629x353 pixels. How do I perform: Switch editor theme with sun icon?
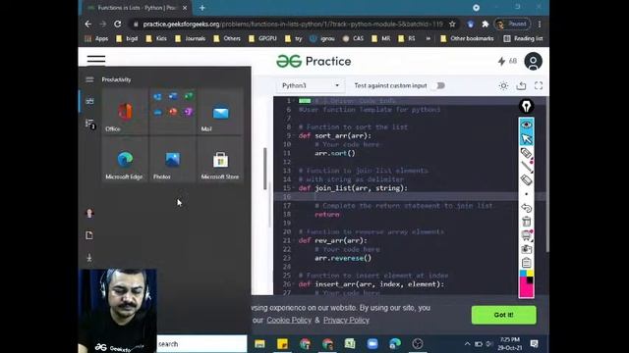click(x=503, y=85)
